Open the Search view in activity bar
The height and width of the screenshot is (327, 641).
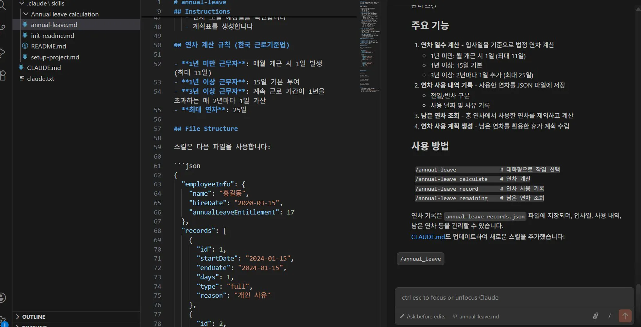click(2, 5)
